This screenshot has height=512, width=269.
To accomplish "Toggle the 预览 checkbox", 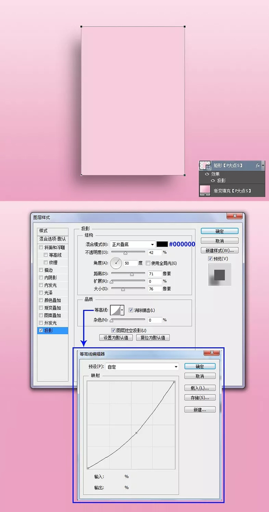I will [210, 259].
